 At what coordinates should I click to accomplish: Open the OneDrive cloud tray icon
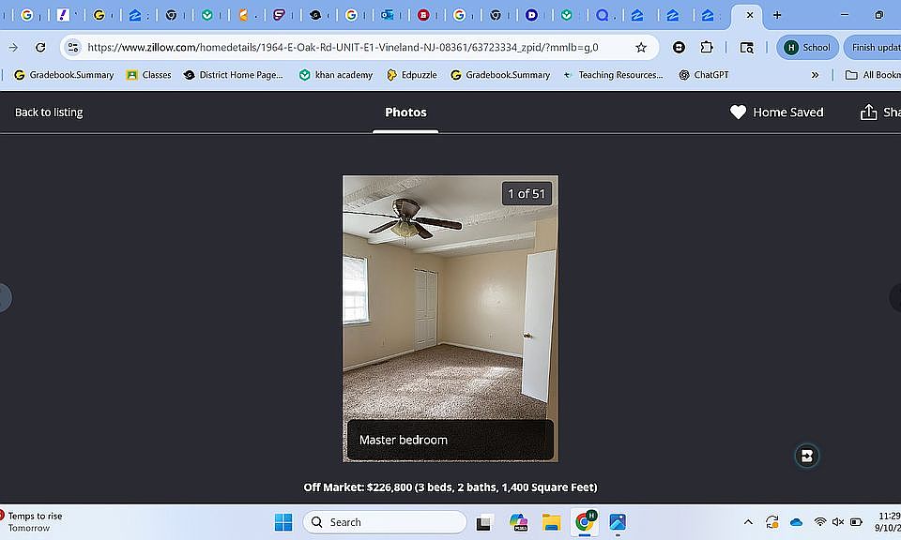point(796,522)
